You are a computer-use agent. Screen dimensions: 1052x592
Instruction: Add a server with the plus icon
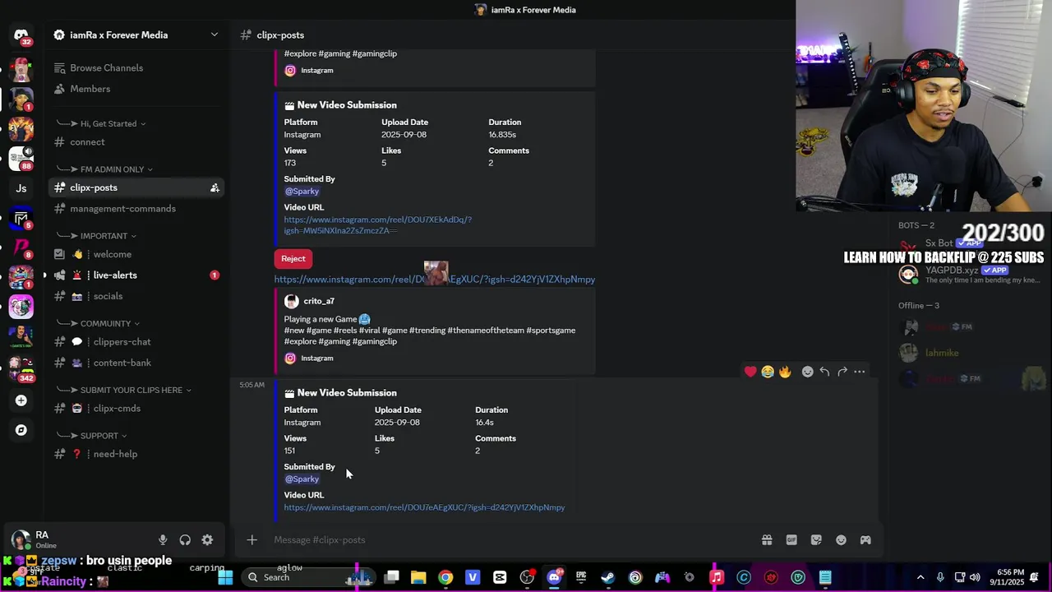[21, 400]
